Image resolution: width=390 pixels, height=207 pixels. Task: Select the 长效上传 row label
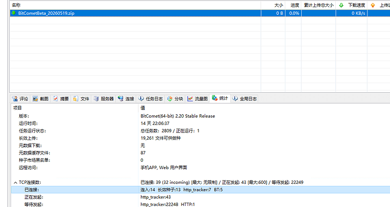point(28,138)
